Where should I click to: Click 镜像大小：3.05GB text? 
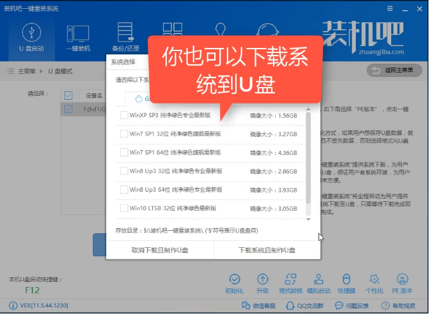[274, 209]
